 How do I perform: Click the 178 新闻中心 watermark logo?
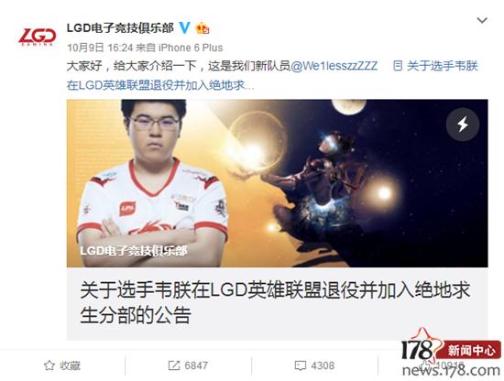[451, 354]
